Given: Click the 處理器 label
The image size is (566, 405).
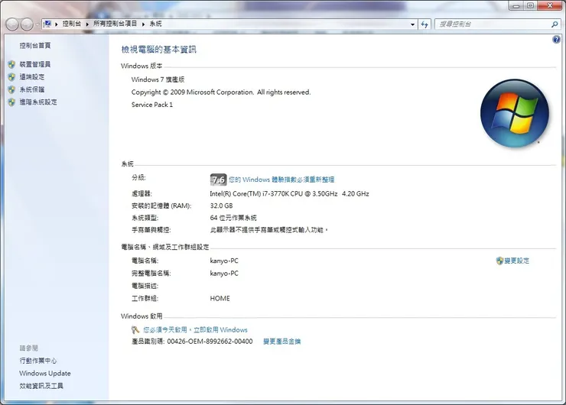Looking at the screenshot, I should point(141,193).
